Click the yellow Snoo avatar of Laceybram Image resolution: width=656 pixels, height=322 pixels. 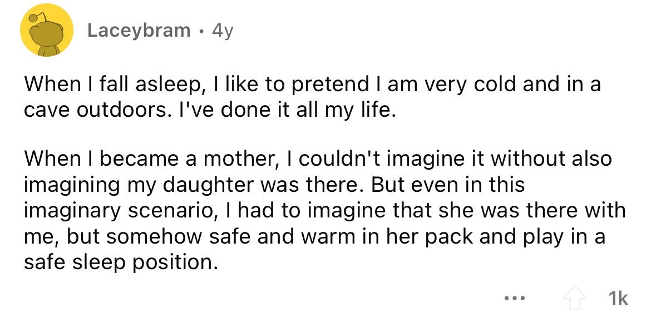click(47, 31)
